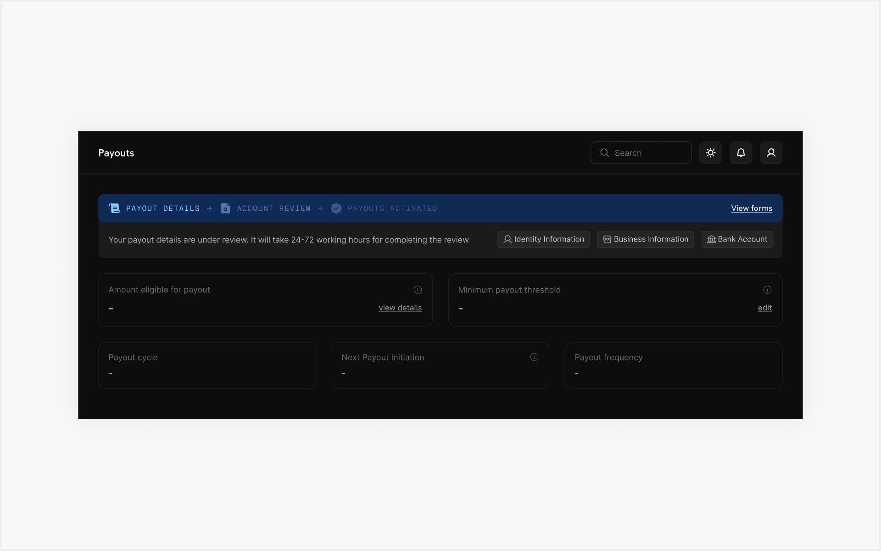
Task: Select the Payouts Activated step
Action: [392, 208]
